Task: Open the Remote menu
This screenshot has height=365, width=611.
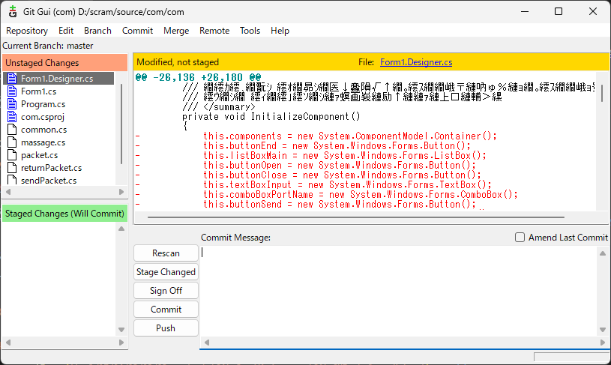Action: [x=214, y=31]
